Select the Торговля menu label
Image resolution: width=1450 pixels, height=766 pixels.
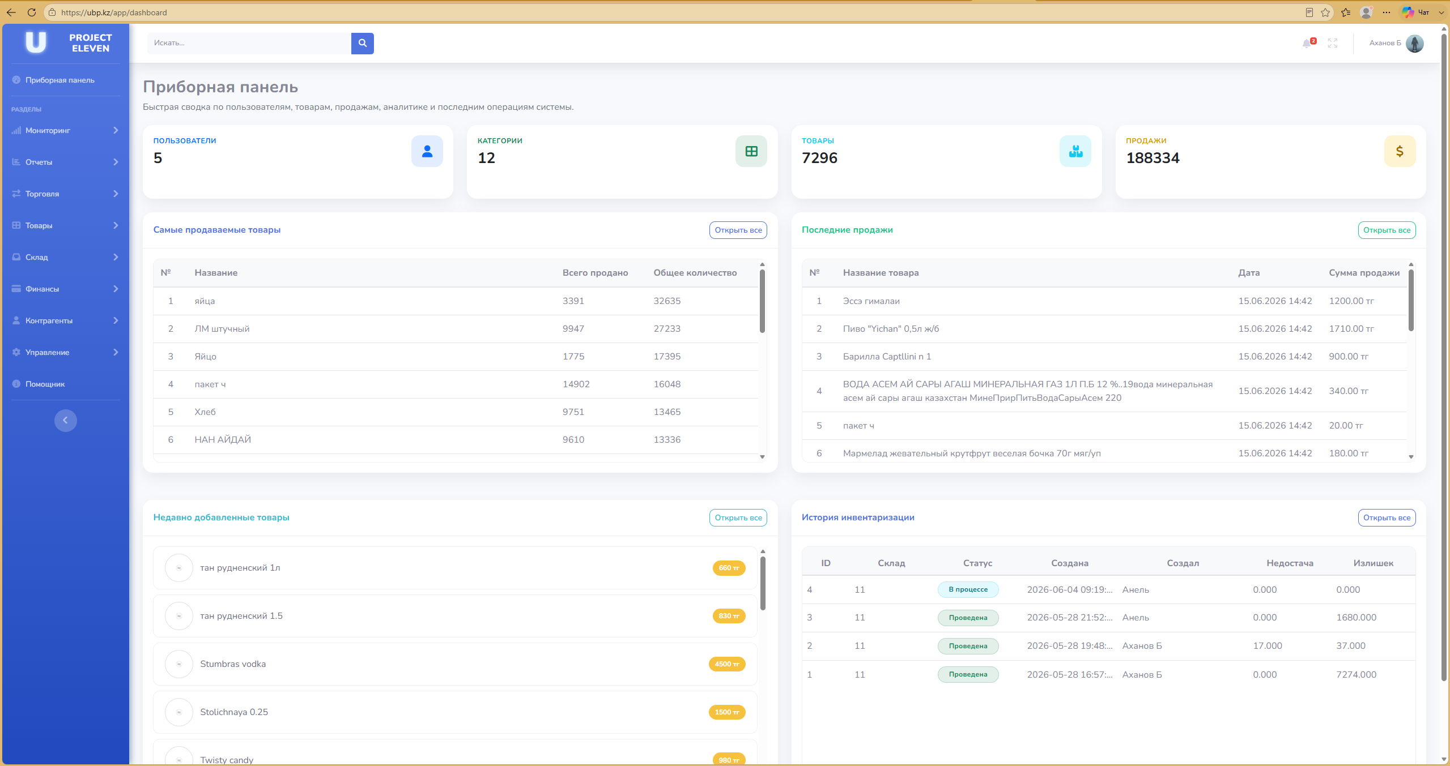(42, 194)
